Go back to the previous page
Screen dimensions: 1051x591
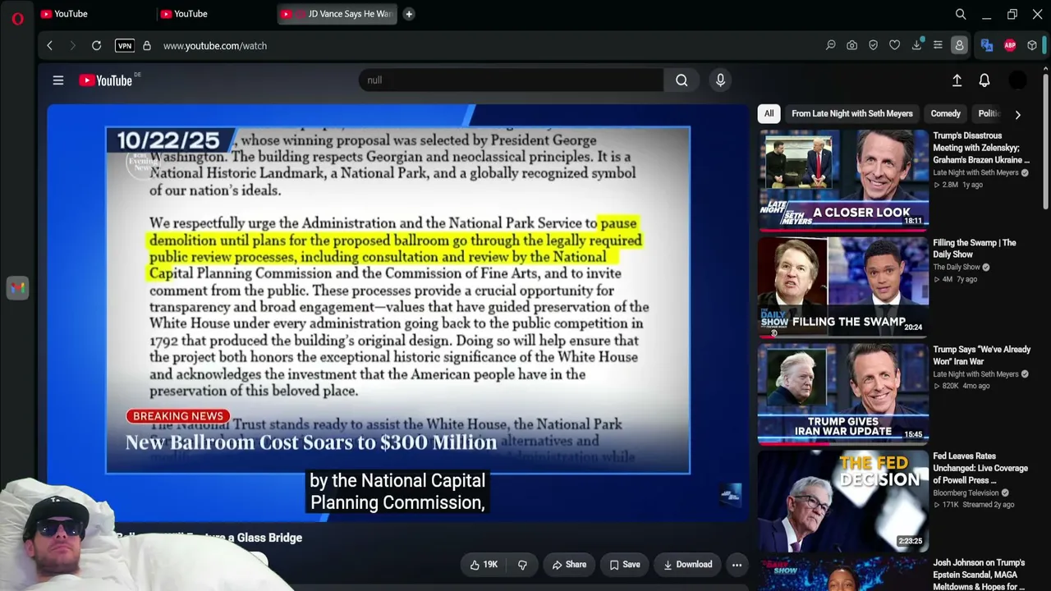[x=50, y=46]
